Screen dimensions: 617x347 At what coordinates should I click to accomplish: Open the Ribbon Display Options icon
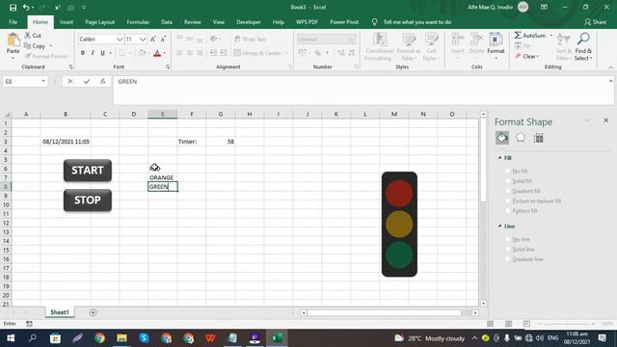click(x=544, y=7)
